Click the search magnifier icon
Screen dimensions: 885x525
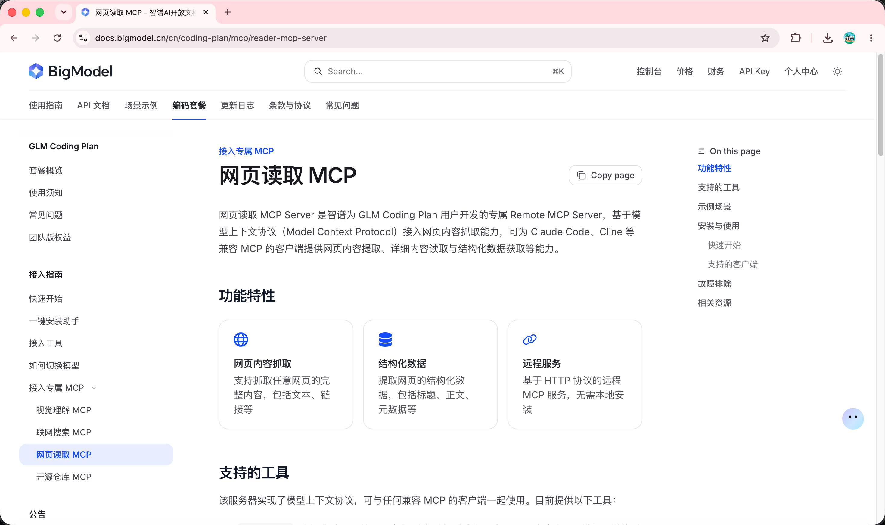point(318,71)
